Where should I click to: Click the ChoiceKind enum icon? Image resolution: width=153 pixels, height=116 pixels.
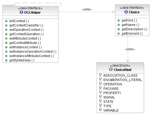click(111, 69)
